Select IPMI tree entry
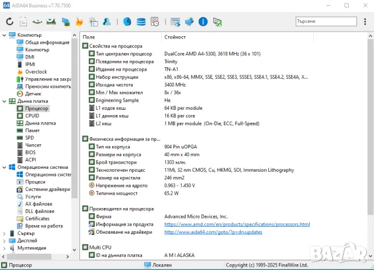This screenshot has height=270, width=374. click(30, 64)
